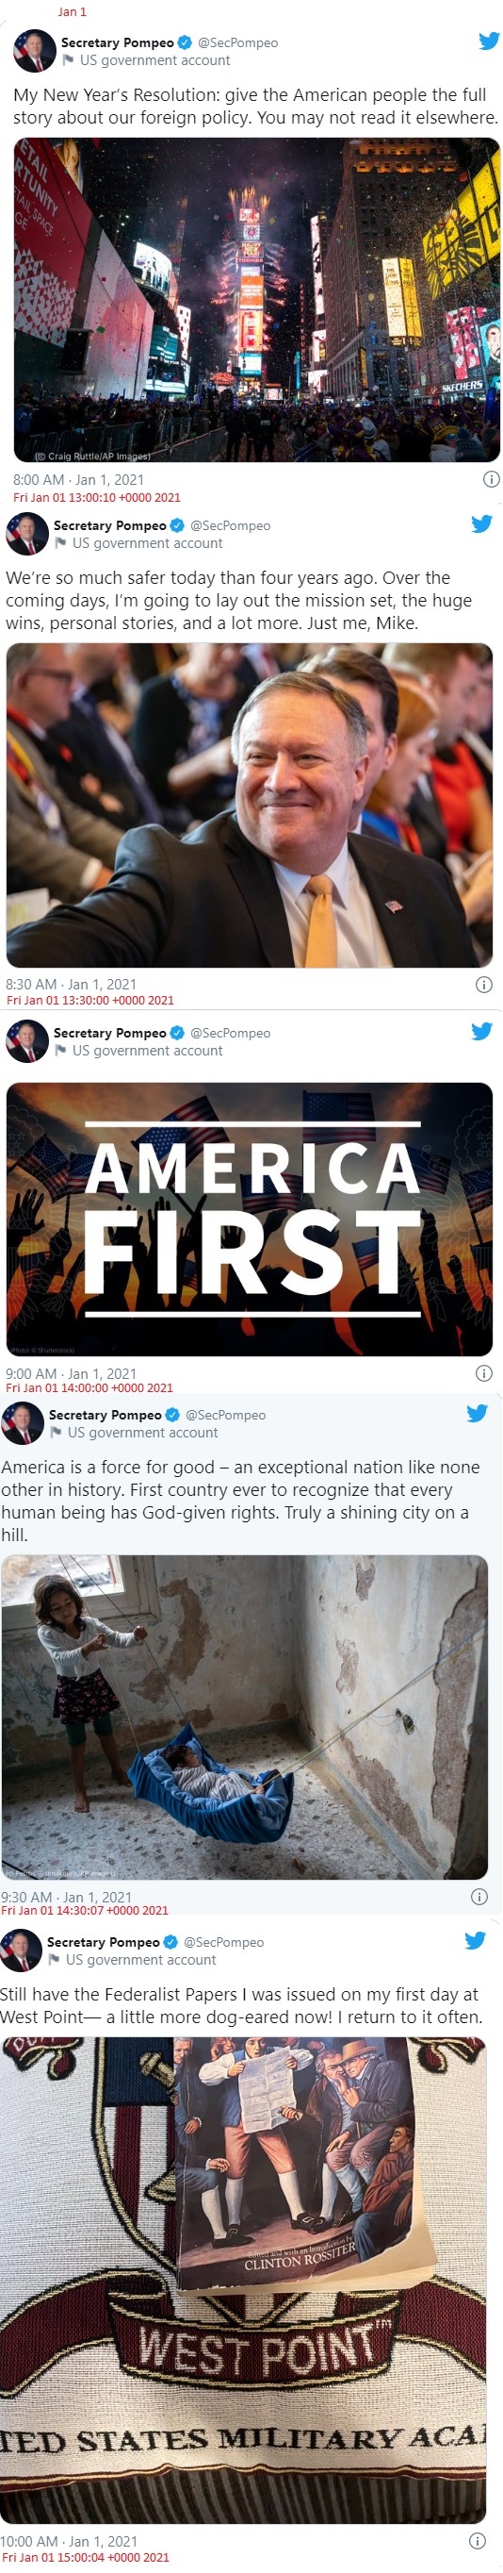Open the West Point Federalist Papers photo
503x2573 pixels.
click(242, 2281)
